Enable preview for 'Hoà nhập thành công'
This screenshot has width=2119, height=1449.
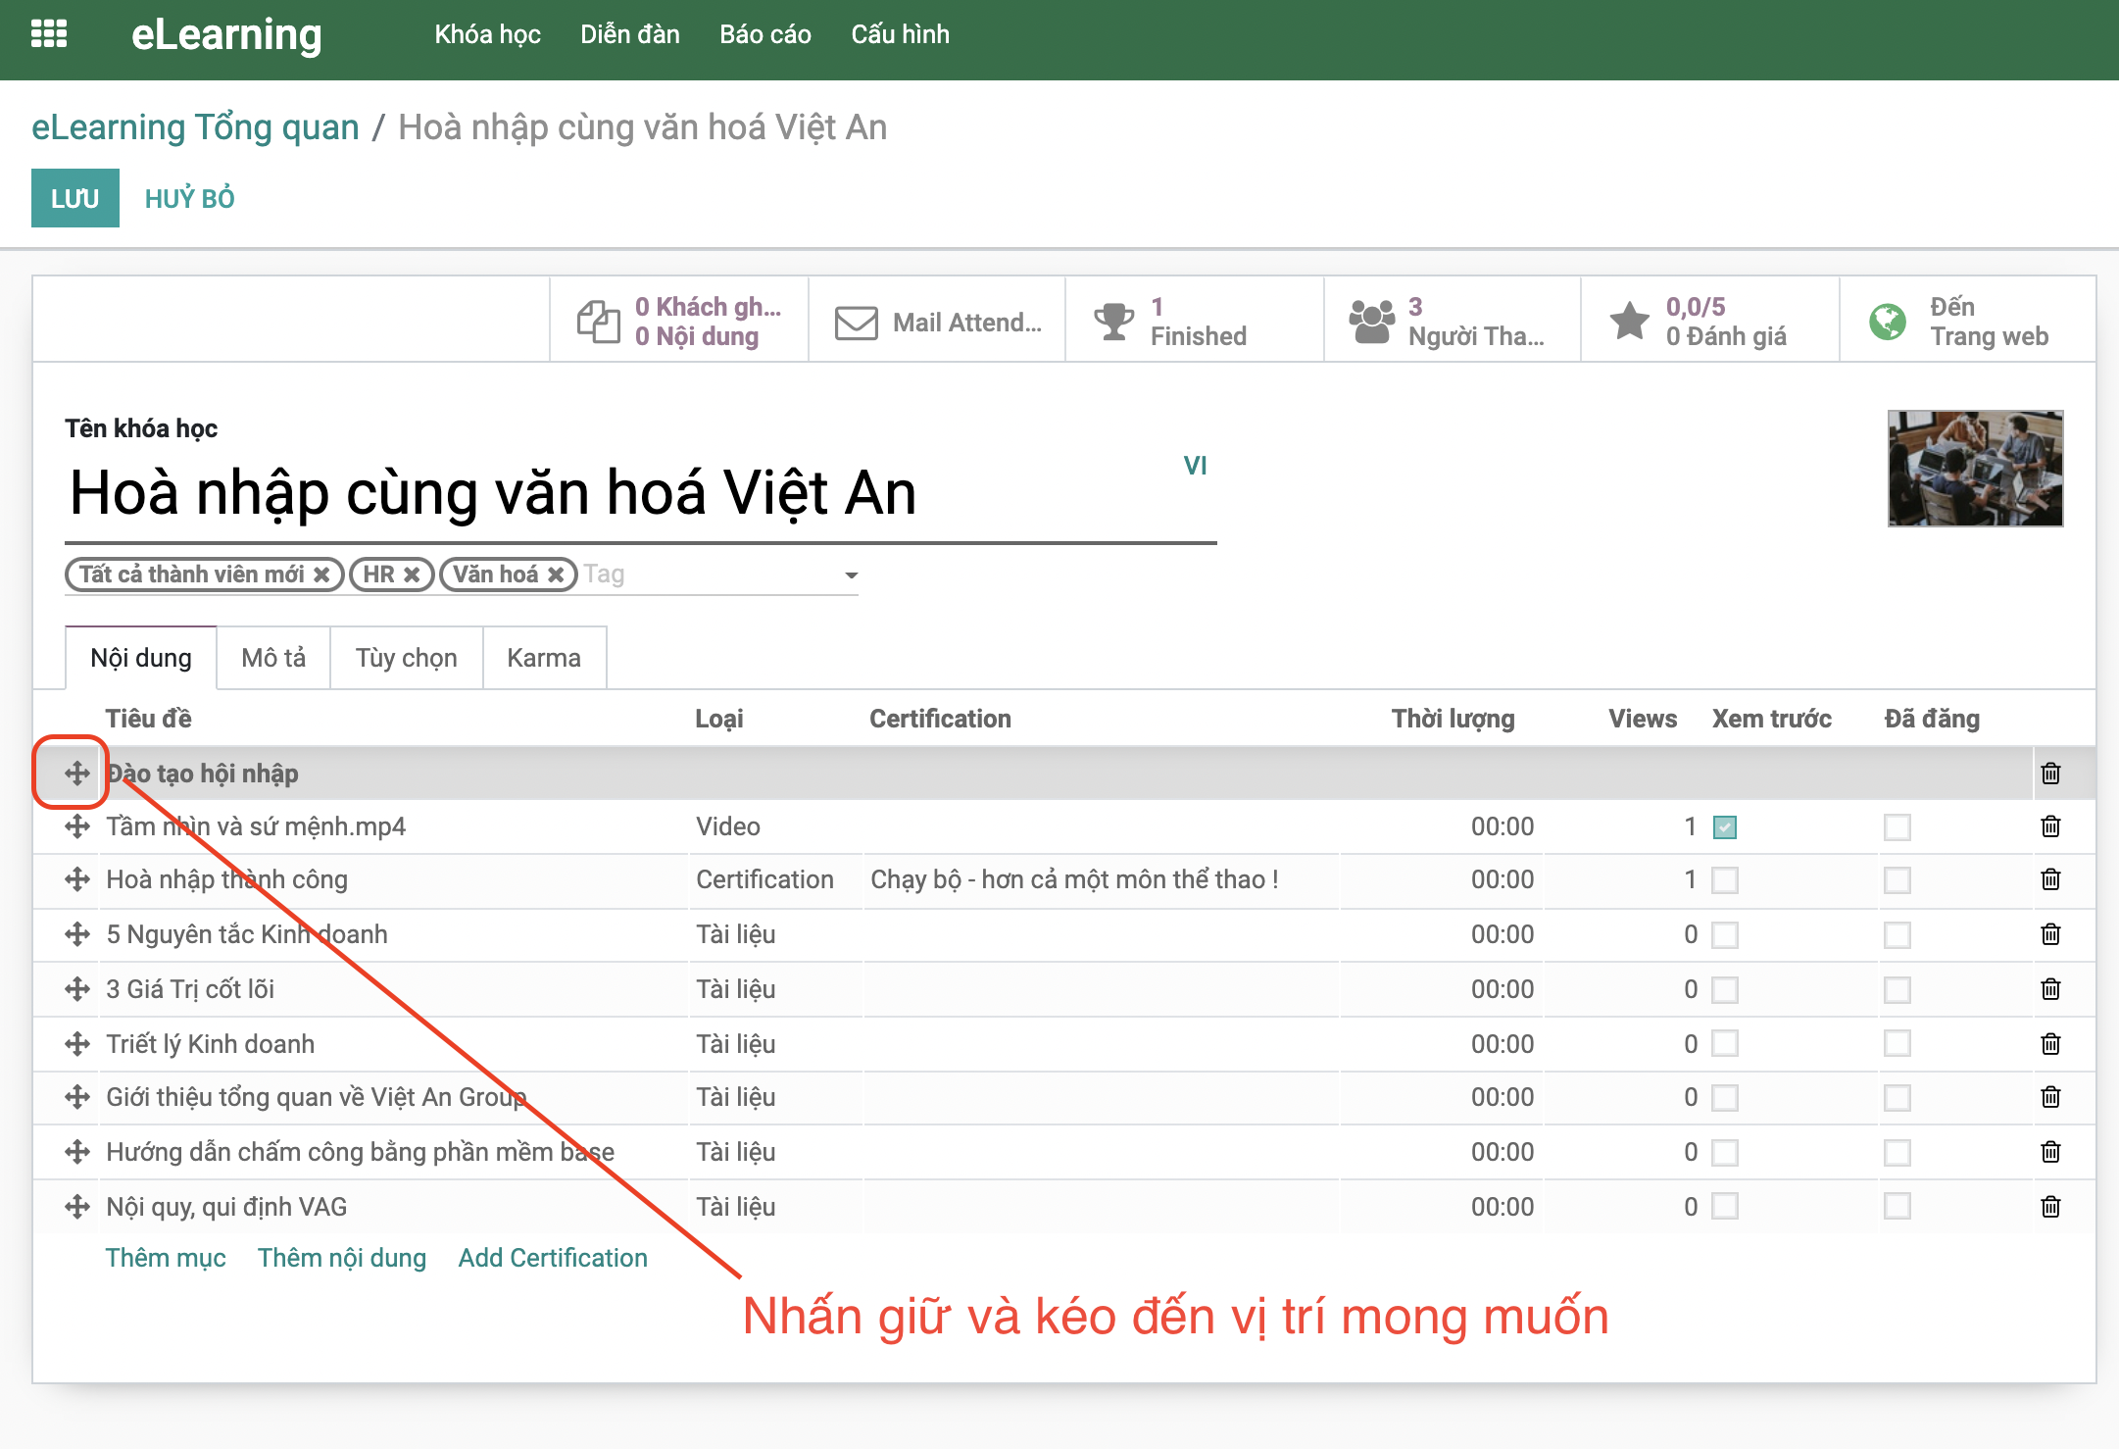tap(1725, 879)
